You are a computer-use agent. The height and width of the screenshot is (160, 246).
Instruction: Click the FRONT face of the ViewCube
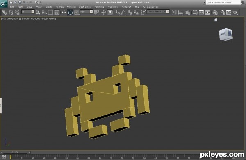(x=223, y=34)
